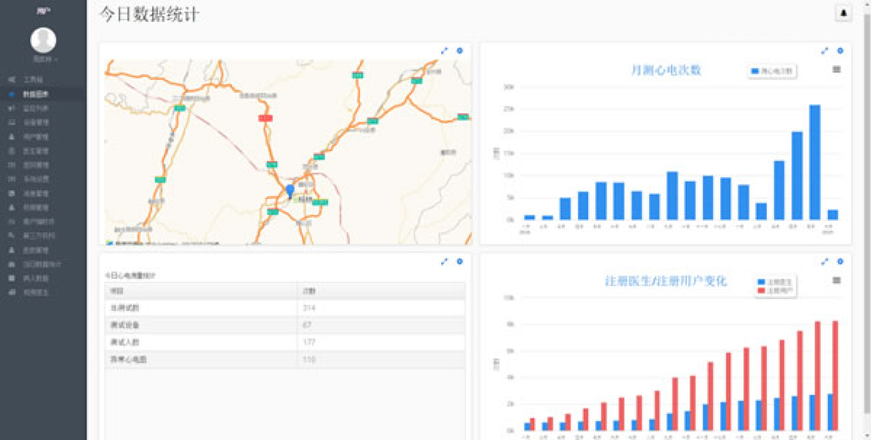Expand the today's ECG statistics table panel
Screen dimensions: 871x440
[x=444, y=261]
